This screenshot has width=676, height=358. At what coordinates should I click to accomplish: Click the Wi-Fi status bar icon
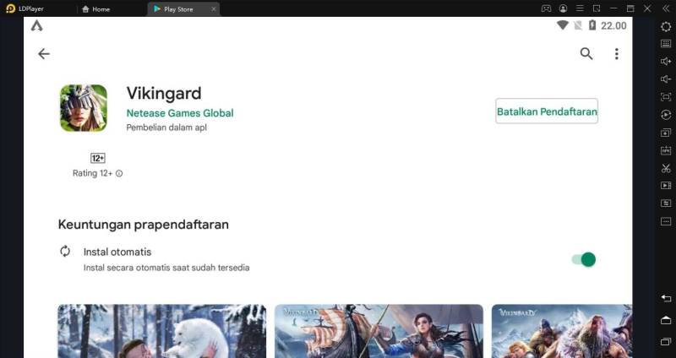tap(563, 25)
